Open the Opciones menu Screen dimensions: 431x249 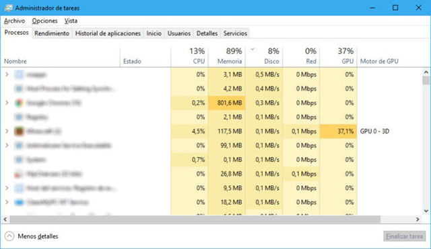point(44,21)
